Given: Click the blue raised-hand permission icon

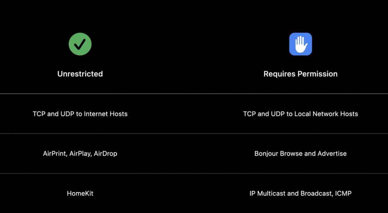Looking at the screenshot, I should [300, 44].
